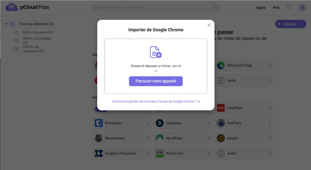Viewport: 311px width, 170px height.
Task: Click the csv drop zone area
Action: click(x=156, y=66)
